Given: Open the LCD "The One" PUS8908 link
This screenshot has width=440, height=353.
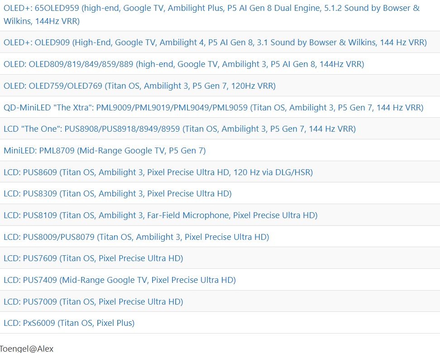Looking at the screenshot, I should point(179,129).
